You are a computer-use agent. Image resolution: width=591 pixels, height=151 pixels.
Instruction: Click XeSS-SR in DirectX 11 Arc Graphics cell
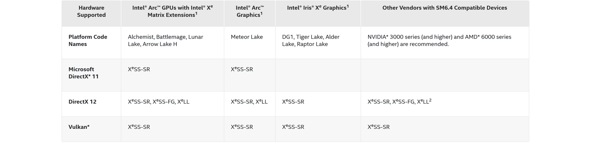click(x=242, y=69)
